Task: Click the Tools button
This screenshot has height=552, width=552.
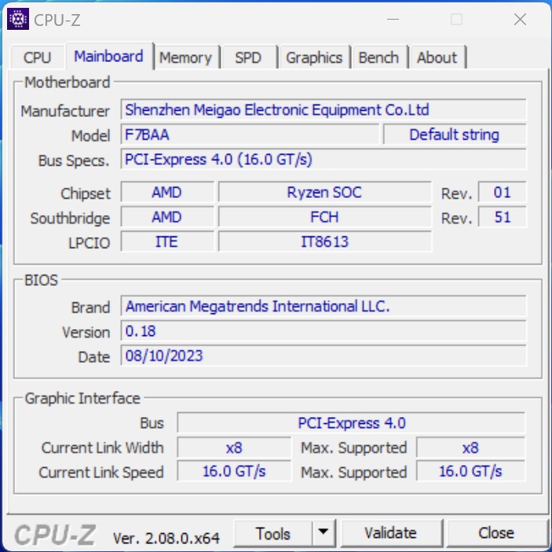Action: (x=273, y=533)
